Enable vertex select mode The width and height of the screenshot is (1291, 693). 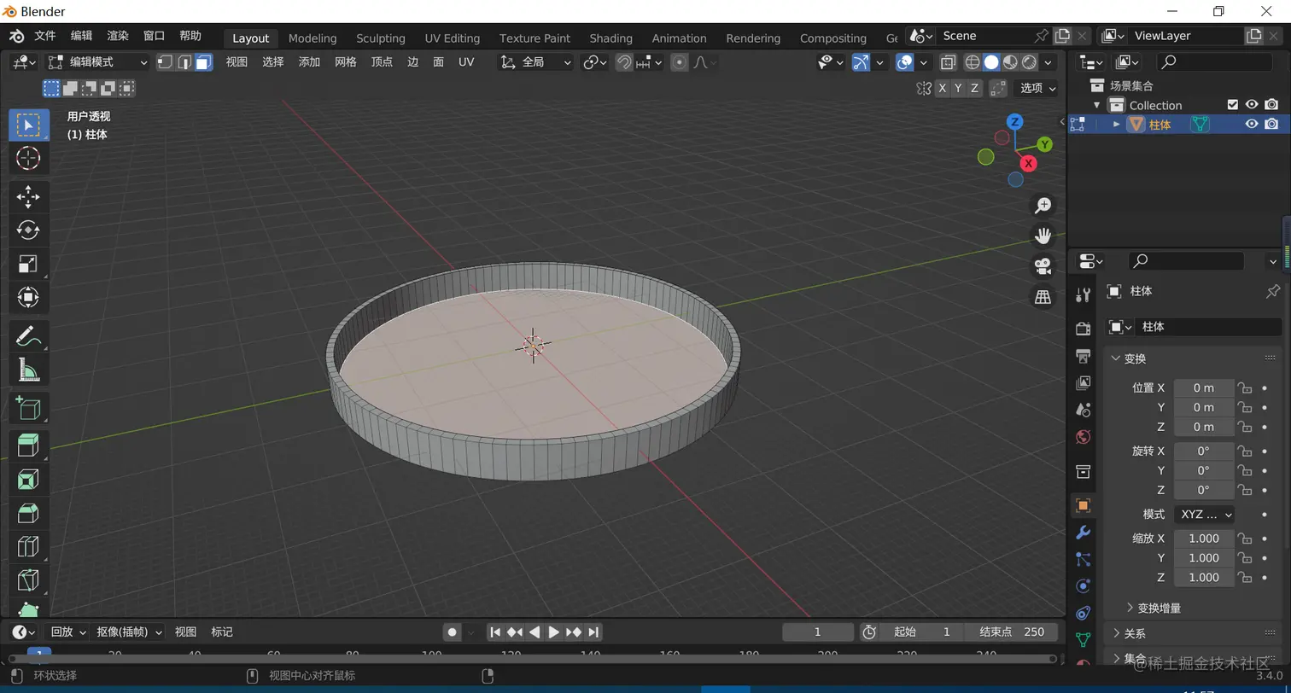tap(165, 62)
